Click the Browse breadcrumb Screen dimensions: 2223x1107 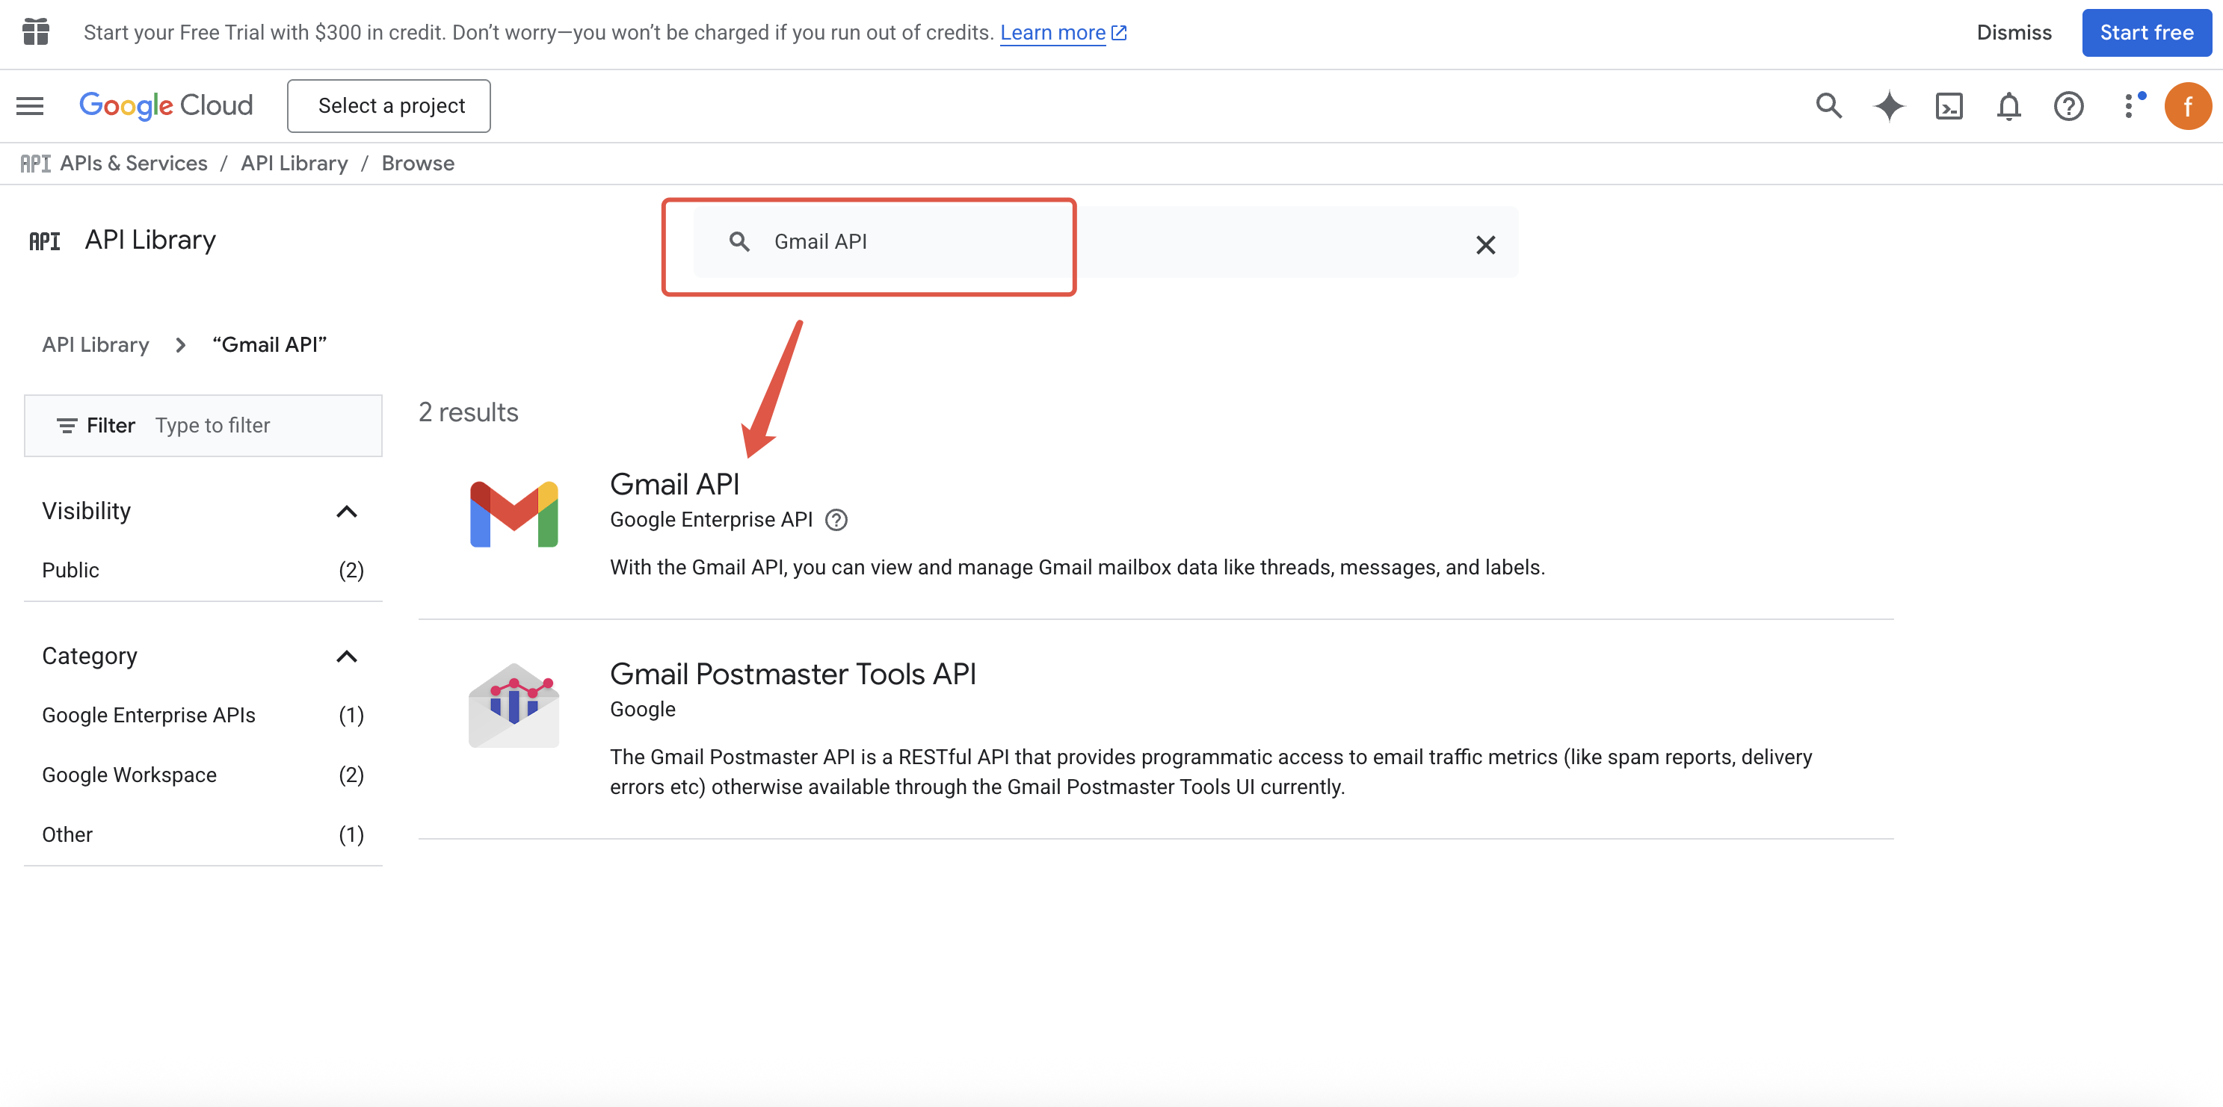418,164
